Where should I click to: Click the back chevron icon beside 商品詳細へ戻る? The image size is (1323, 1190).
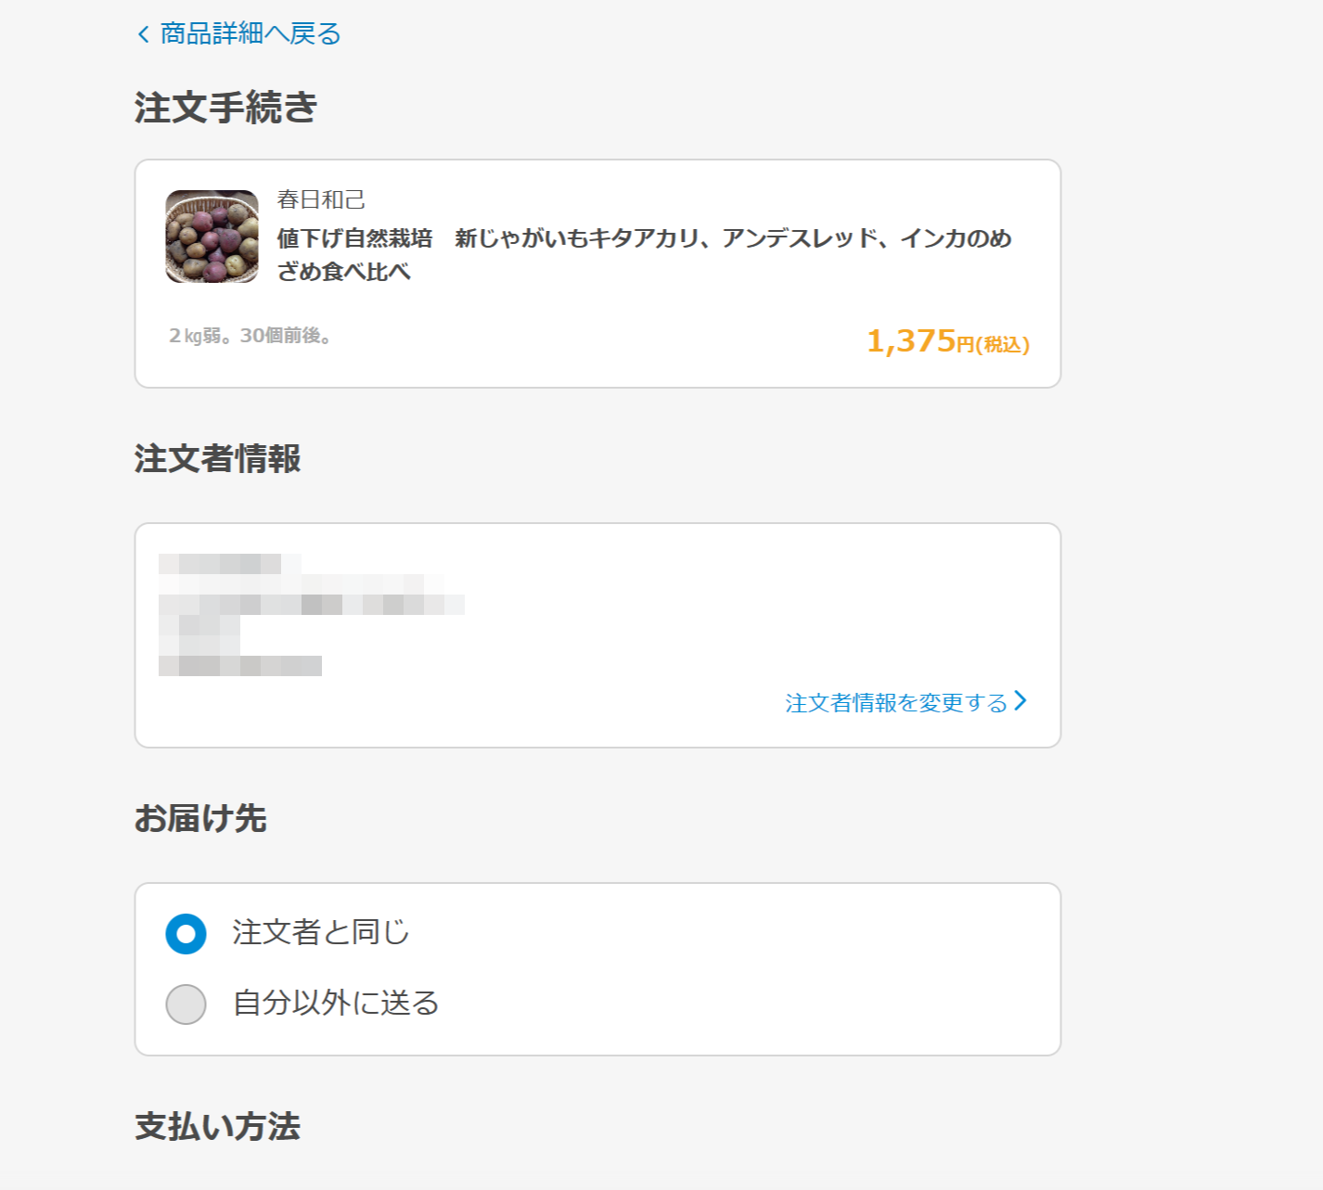pos(143,34)
